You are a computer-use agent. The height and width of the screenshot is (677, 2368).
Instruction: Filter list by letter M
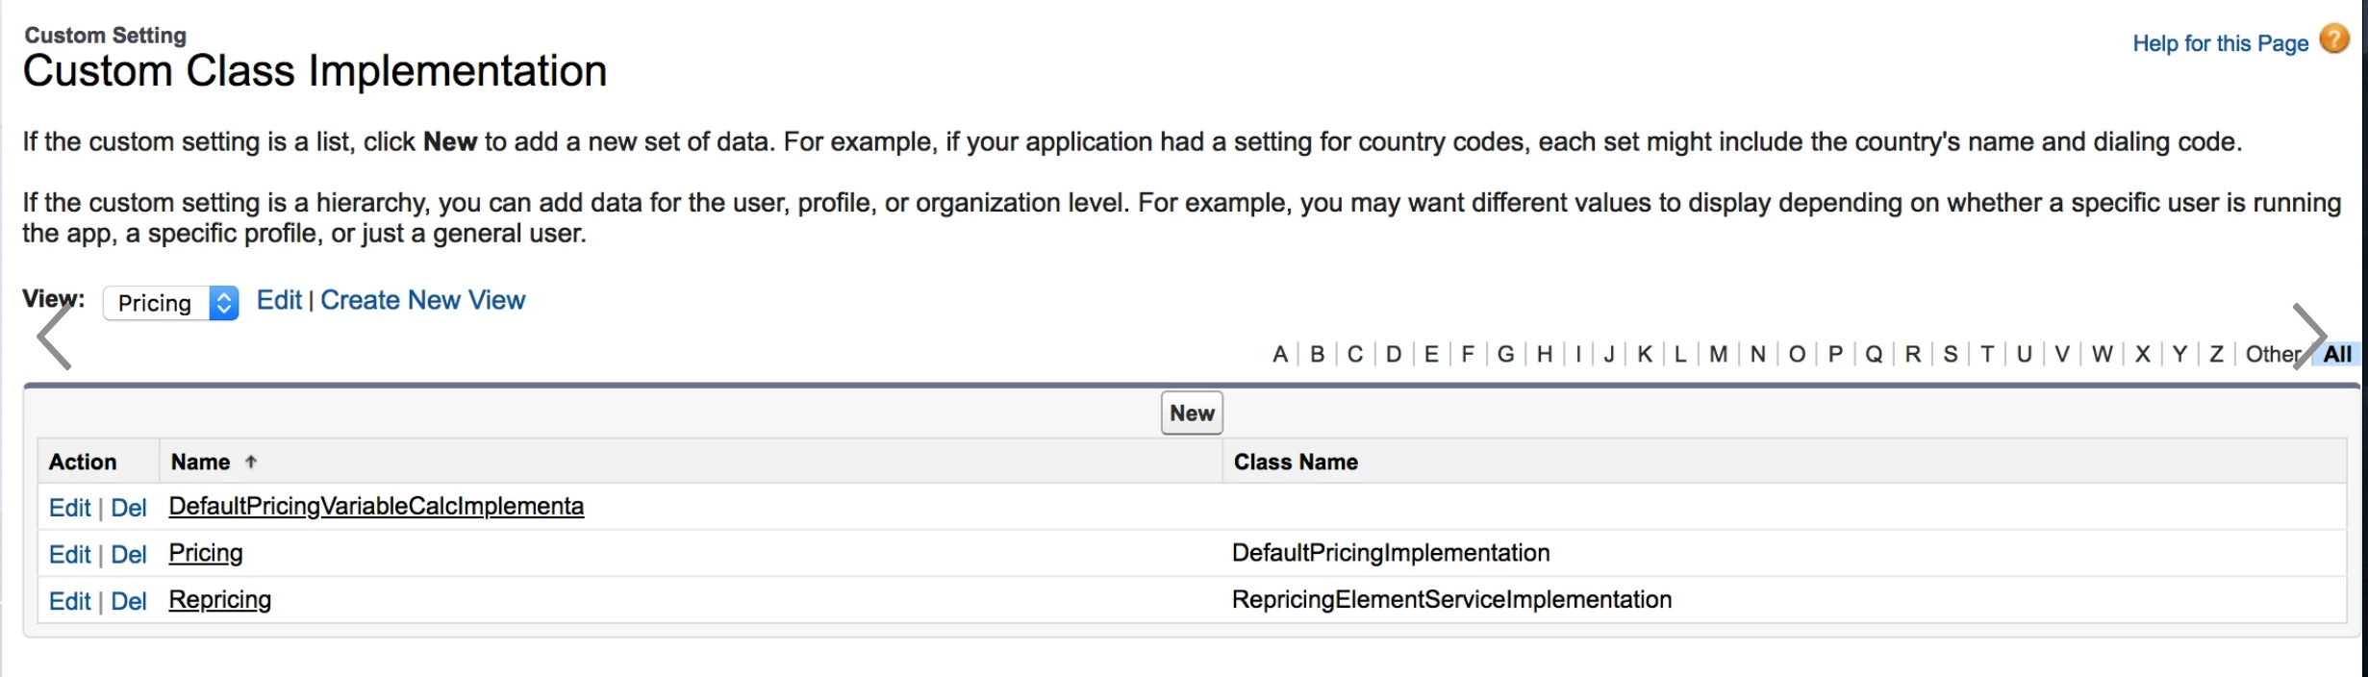click(1719, 354)
